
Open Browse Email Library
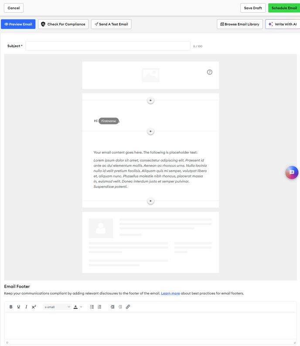(240, 24)
